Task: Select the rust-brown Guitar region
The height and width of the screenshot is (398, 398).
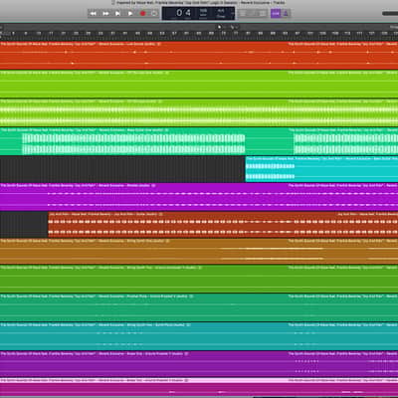Action: point(192,225)
